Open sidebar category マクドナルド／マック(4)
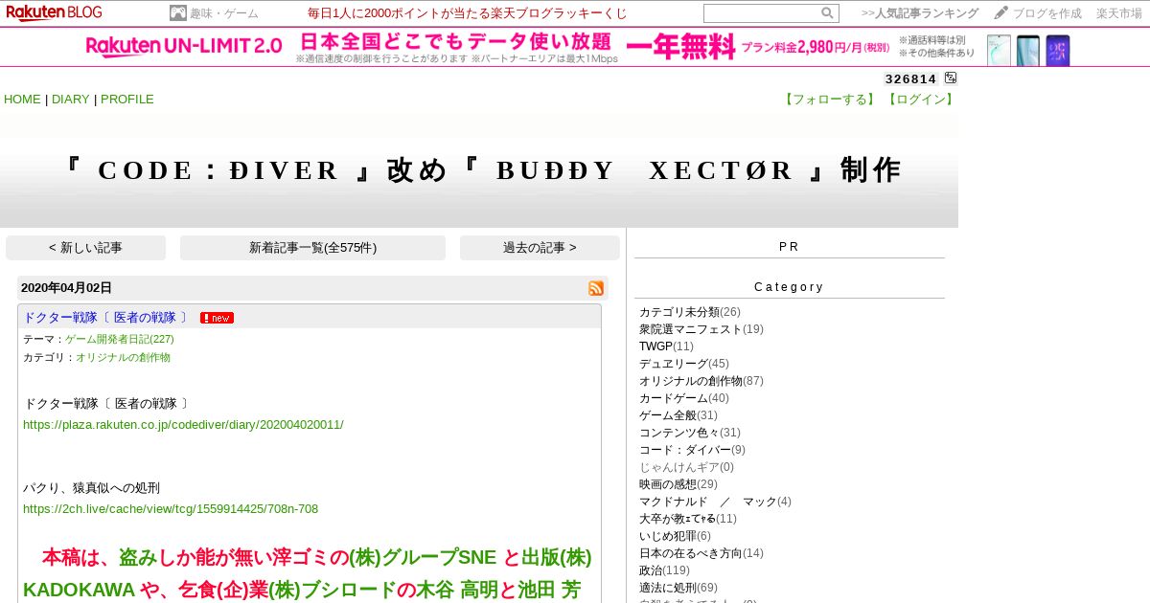 click(715, 502)
